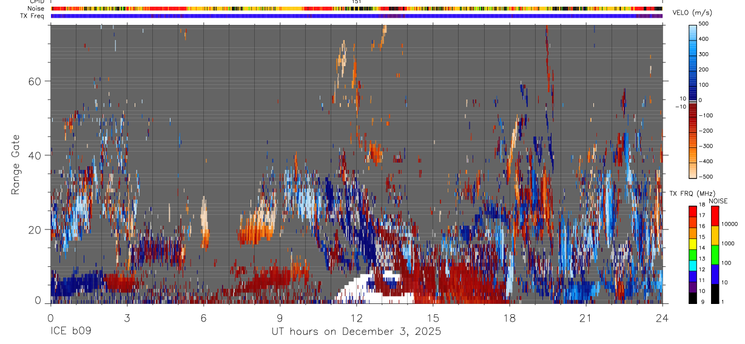
Task: Click the 21 tick on UT hours axis
Action: [585, 318]
